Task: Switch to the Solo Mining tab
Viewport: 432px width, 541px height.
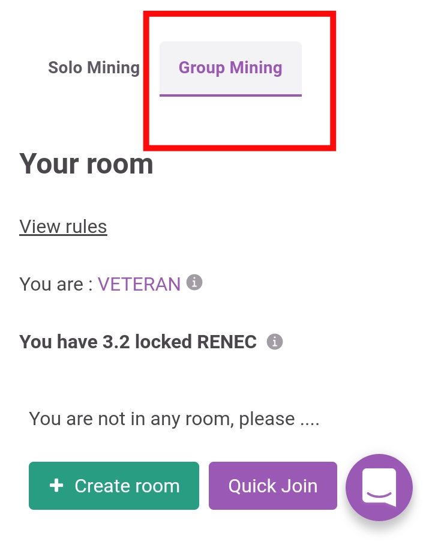Action: (94, 67)
